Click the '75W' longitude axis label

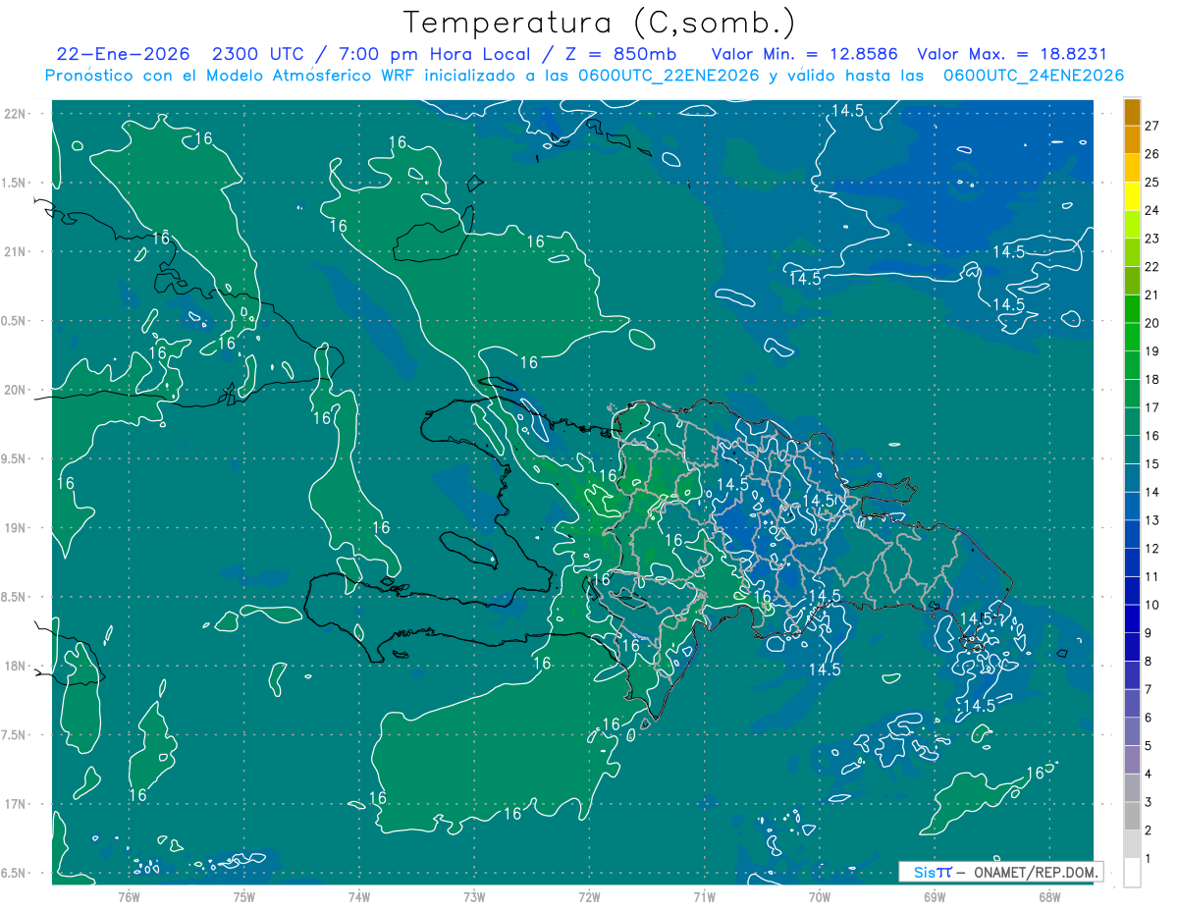[x=244, y=897]
